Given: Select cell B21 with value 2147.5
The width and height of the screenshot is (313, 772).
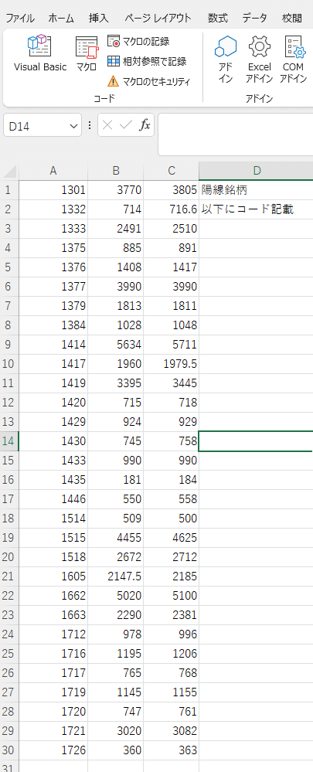Looking at the screenshot, I should click(x=116, y=576).
